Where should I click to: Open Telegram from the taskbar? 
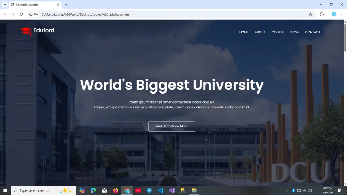click(x=149, y=190)
